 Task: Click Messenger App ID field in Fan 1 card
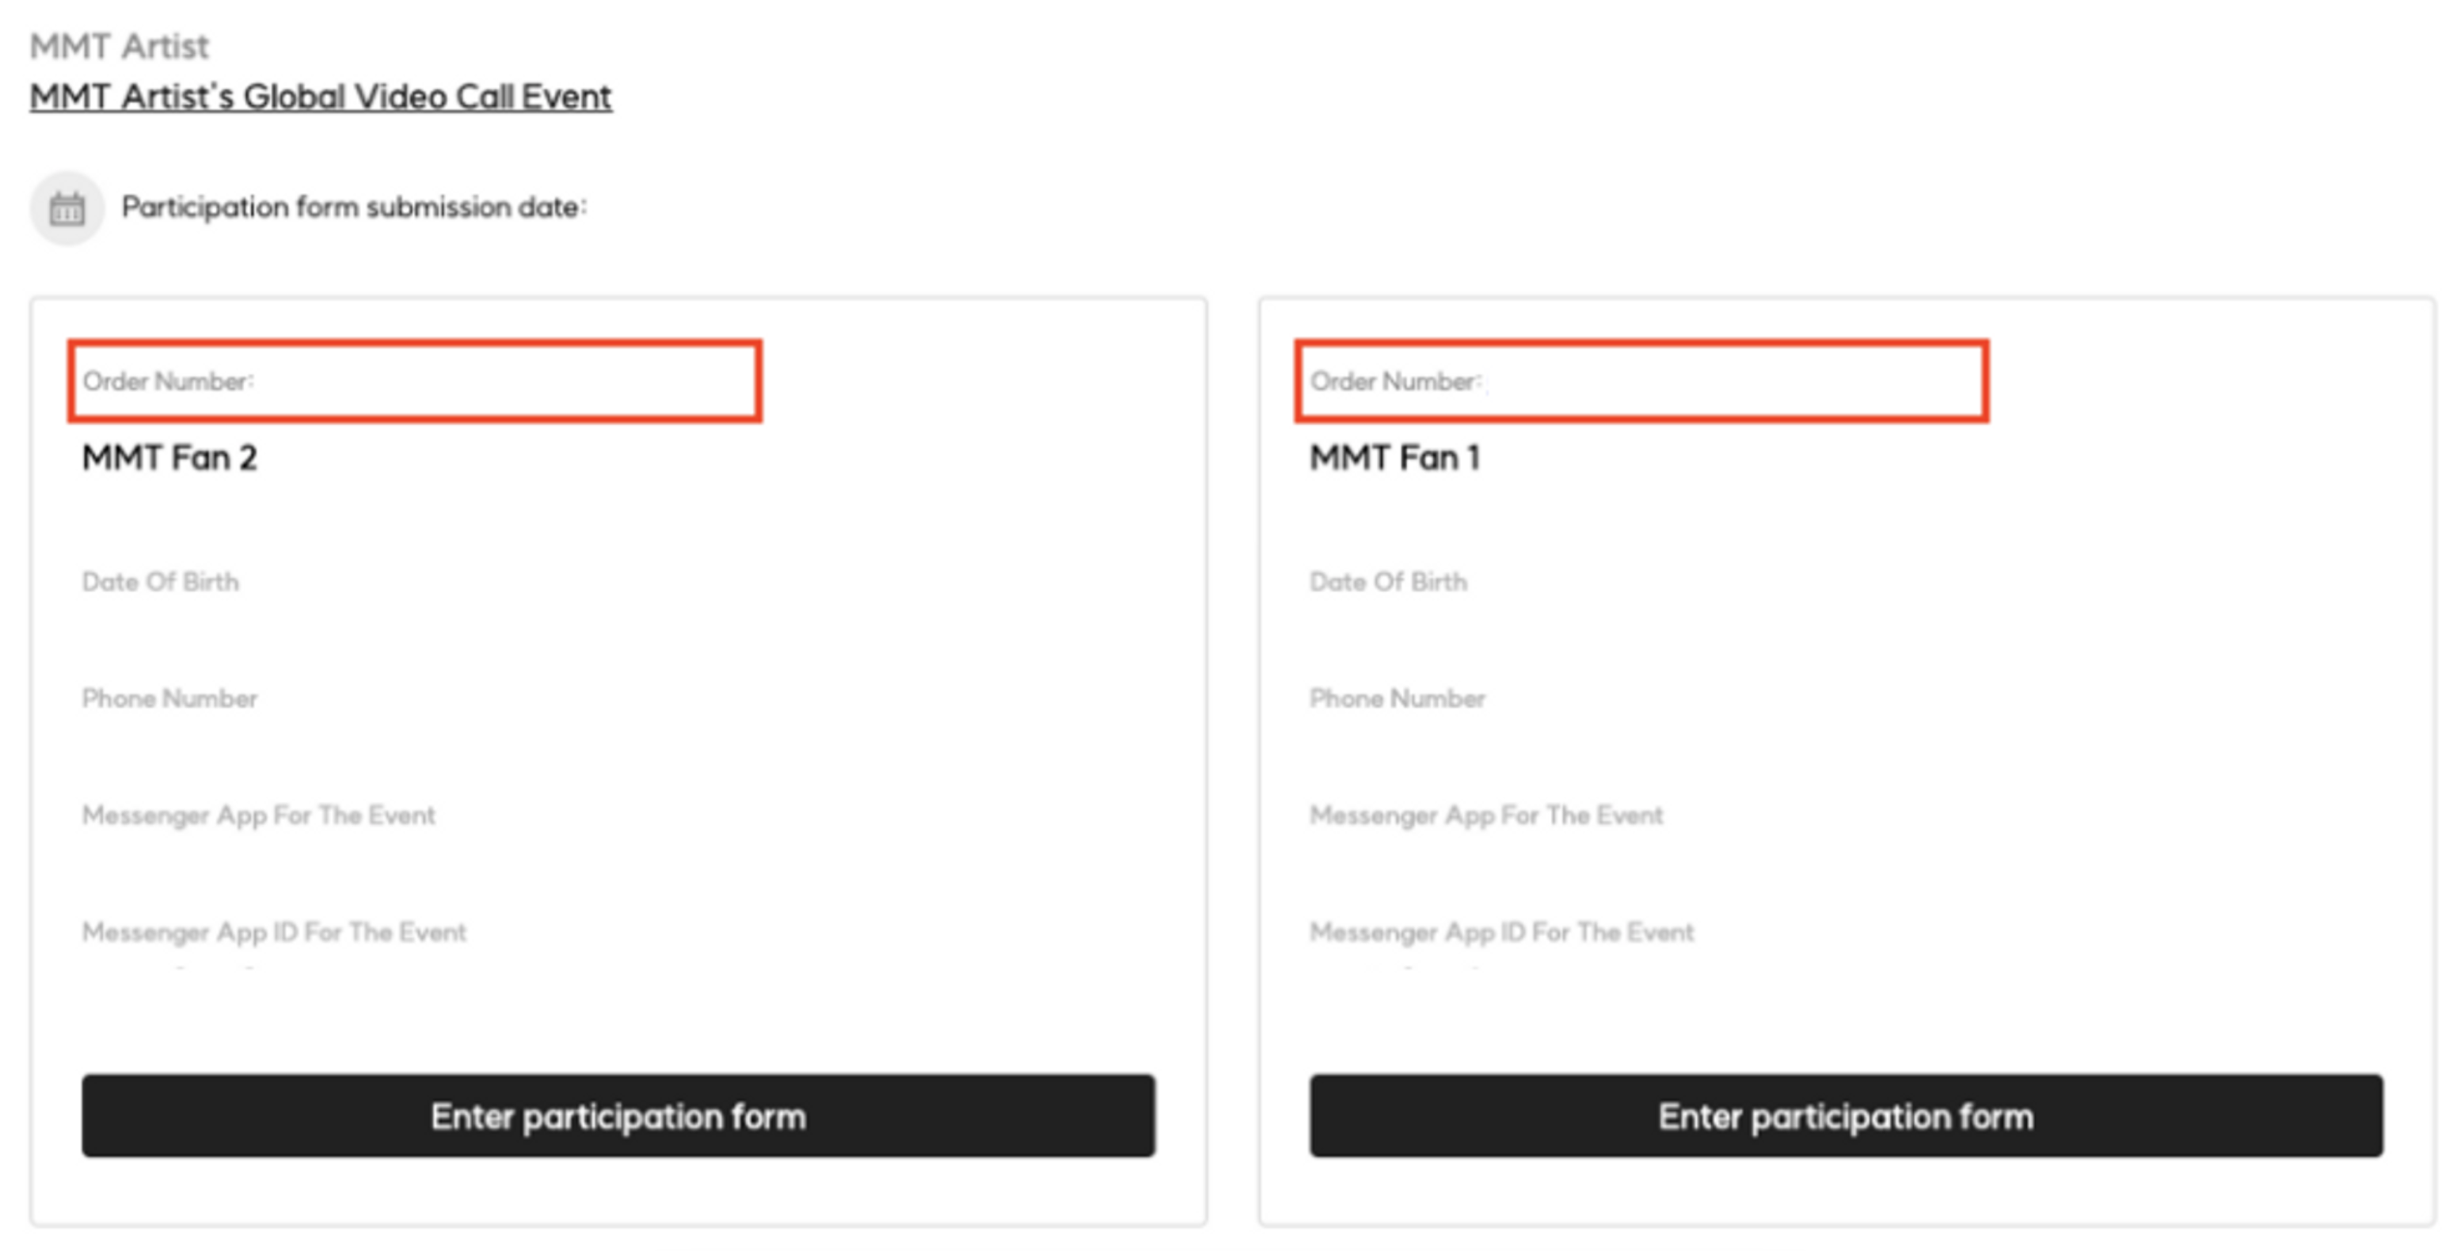click(x=1501, y=932)
